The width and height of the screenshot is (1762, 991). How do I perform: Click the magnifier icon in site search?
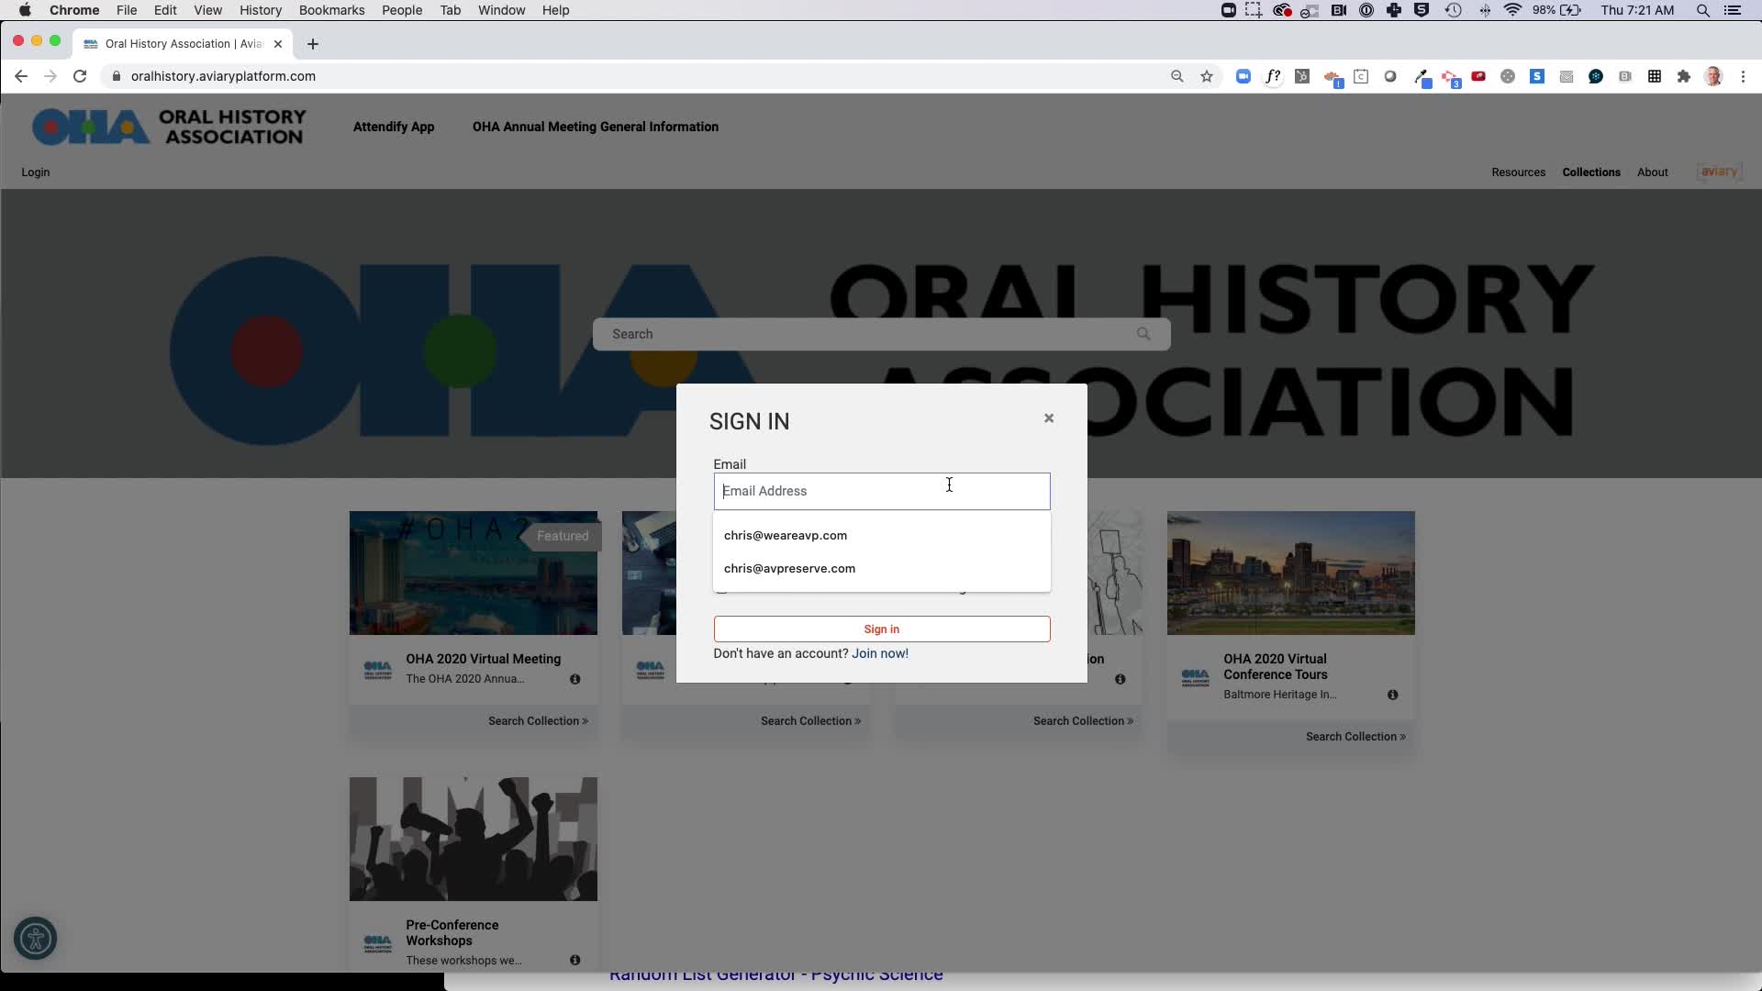(1143, 334)
